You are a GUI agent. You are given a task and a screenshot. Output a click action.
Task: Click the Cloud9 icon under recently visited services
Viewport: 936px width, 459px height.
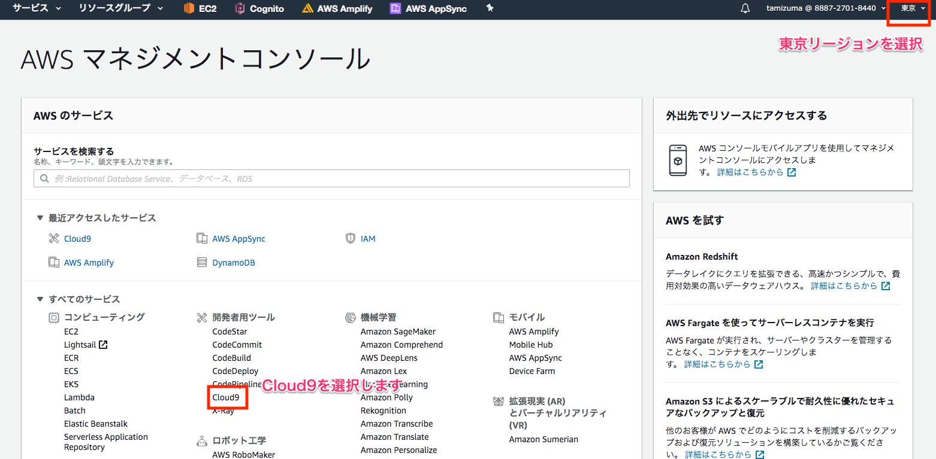(x=54, y=238)
